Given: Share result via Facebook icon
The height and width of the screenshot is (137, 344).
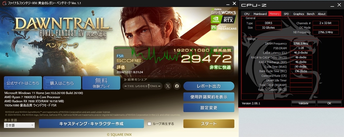Looking at the screenshot, I should coord(177,86).
